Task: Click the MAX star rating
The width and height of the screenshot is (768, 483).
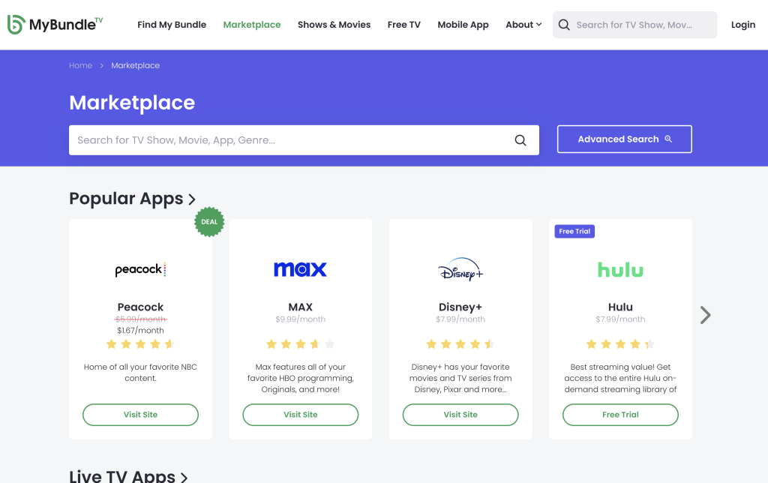Action: tap(300, 344)
